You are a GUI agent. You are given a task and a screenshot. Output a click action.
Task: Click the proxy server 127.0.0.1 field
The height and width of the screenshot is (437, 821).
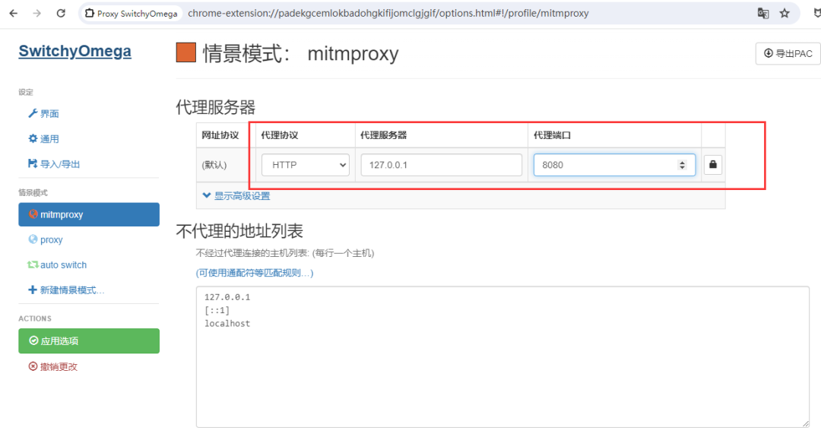click(441, 165)
